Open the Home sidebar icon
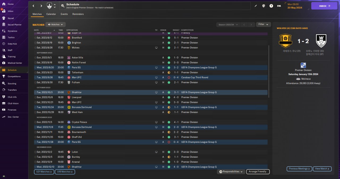340x179 pixels. [4, 4]
